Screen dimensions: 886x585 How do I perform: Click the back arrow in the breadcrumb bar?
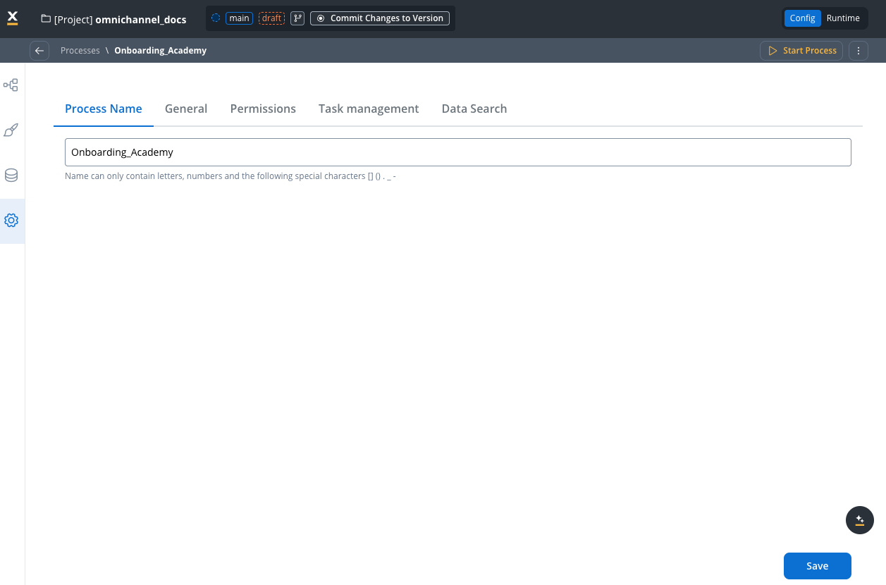[39, 50]
